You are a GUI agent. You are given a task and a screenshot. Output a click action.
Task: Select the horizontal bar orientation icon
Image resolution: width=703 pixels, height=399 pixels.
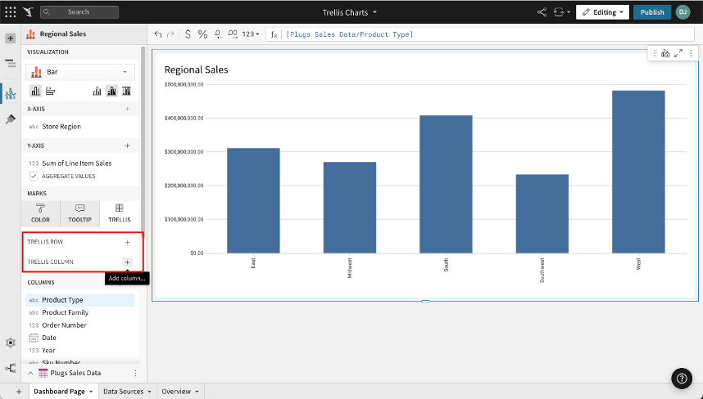[49, 91]
